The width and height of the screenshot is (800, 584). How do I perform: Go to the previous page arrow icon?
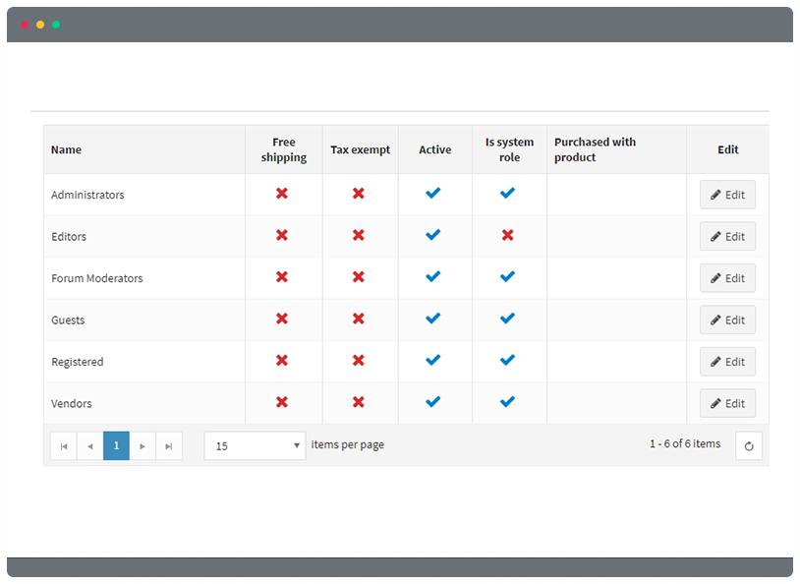(90, 446)
